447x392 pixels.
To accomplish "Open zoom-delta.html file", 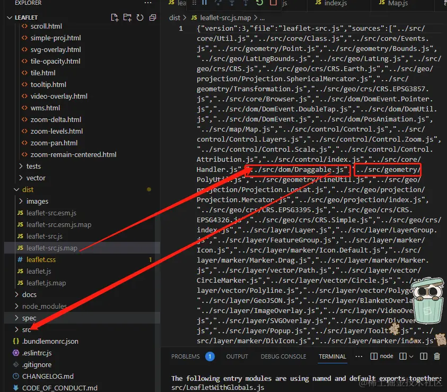I will (56, 120).
